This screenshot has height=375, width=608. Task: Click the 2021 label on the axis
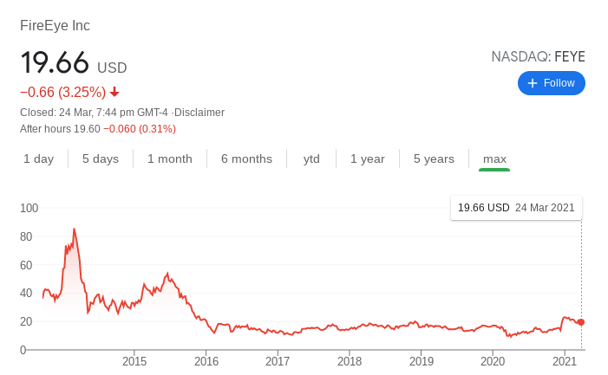(565, 361)
